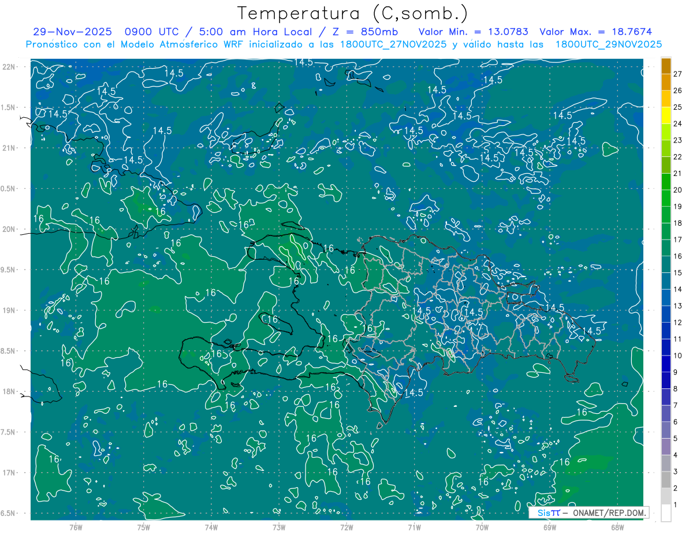The image size is (693, 535).
Task: Click the '13' label on the color scale
Action: coord(678,306)
